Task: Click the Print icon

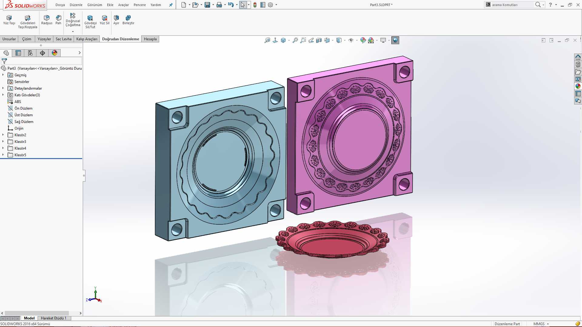Action: (219, 5)
